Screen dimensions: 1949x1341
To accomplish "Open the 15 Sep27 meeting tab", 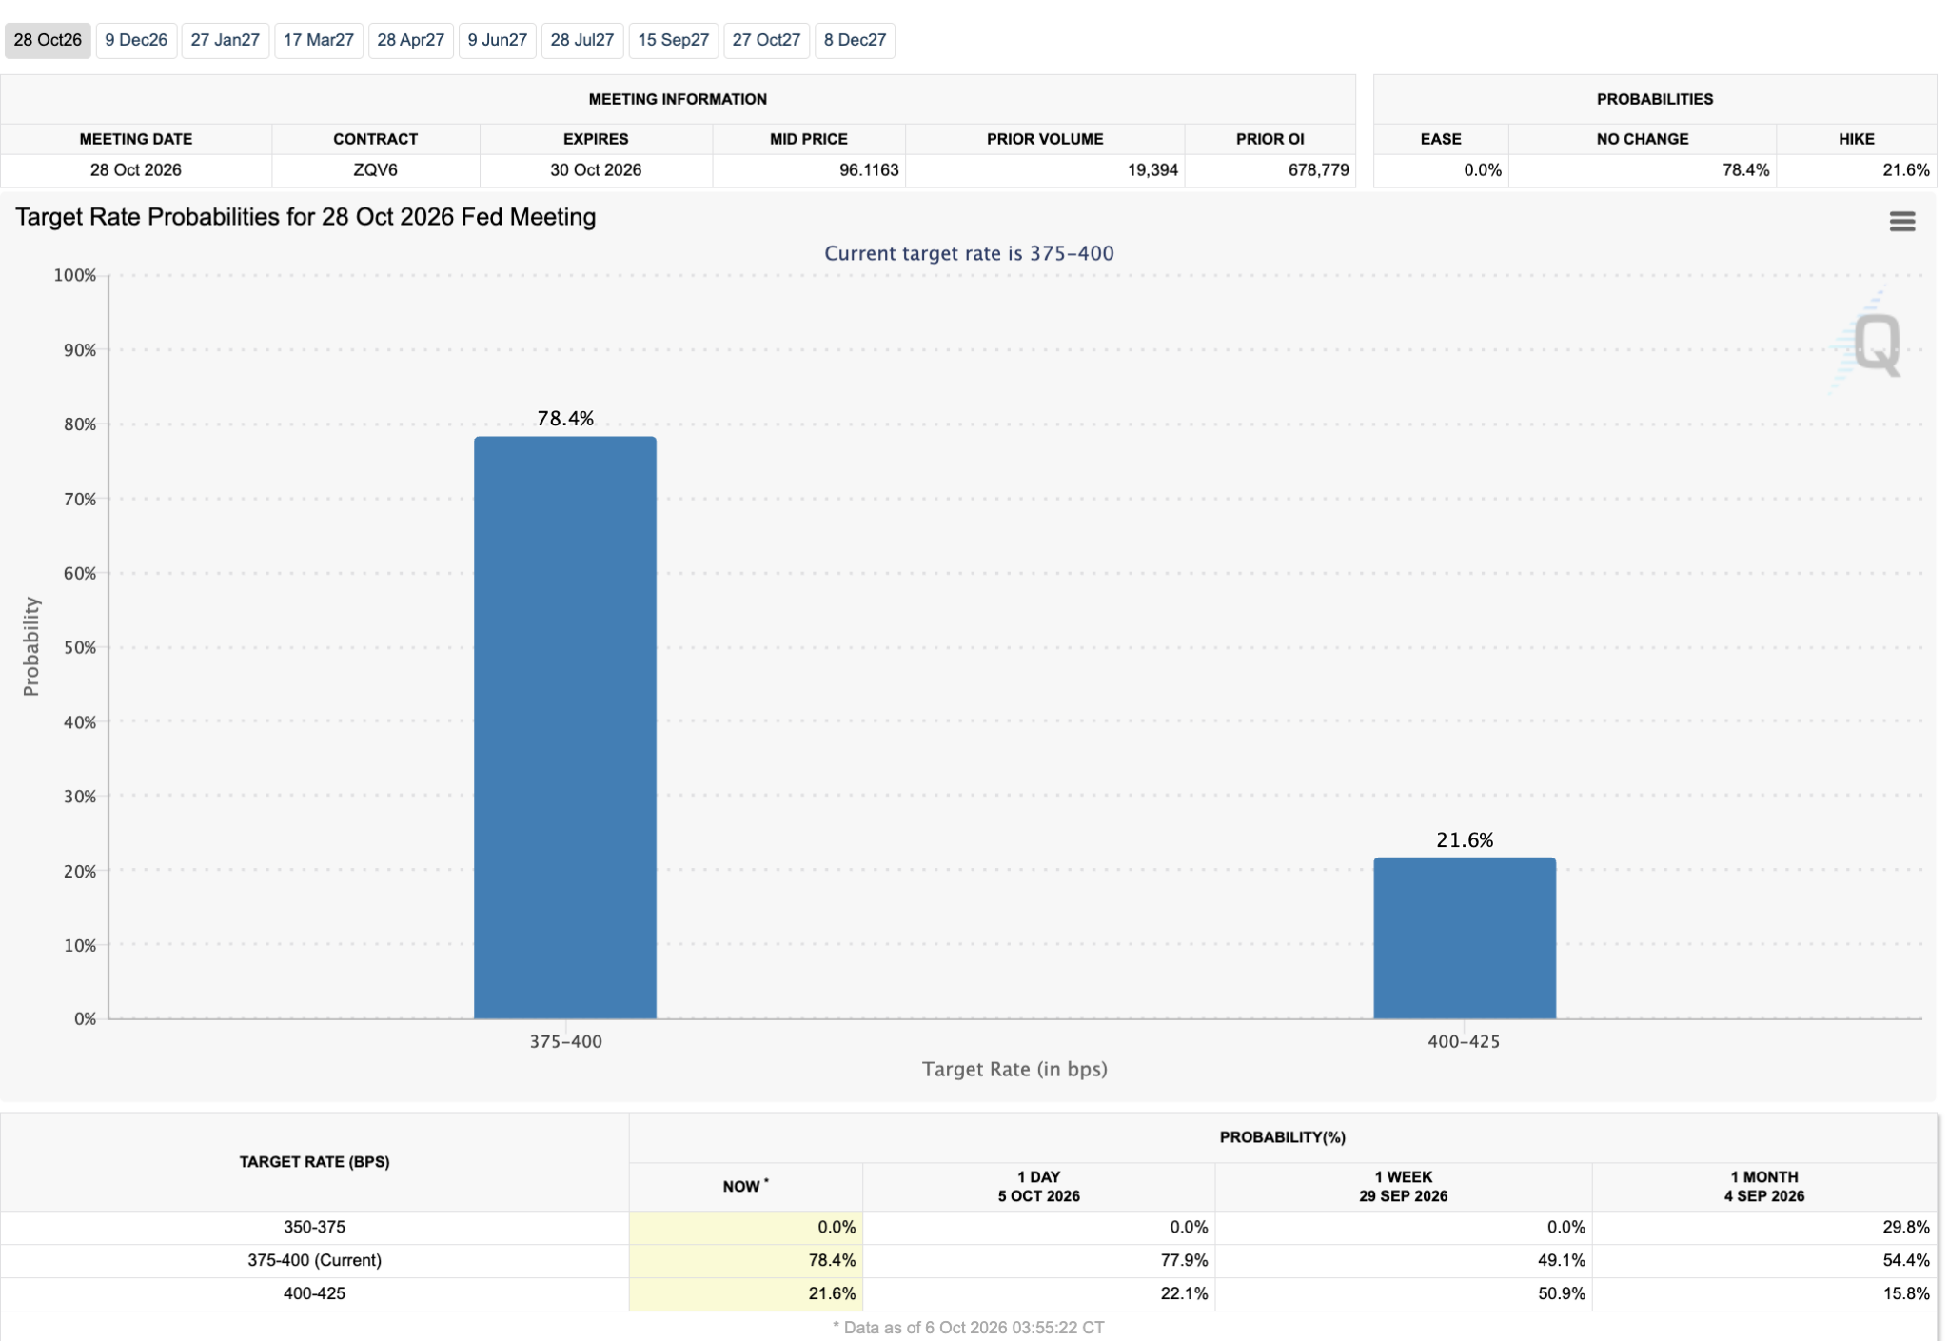I will click(x=673, y=40).
